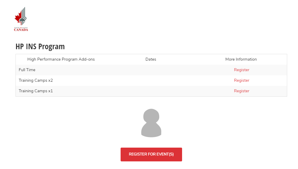Click the small text above CANADA in the logo

click(21, 27)
